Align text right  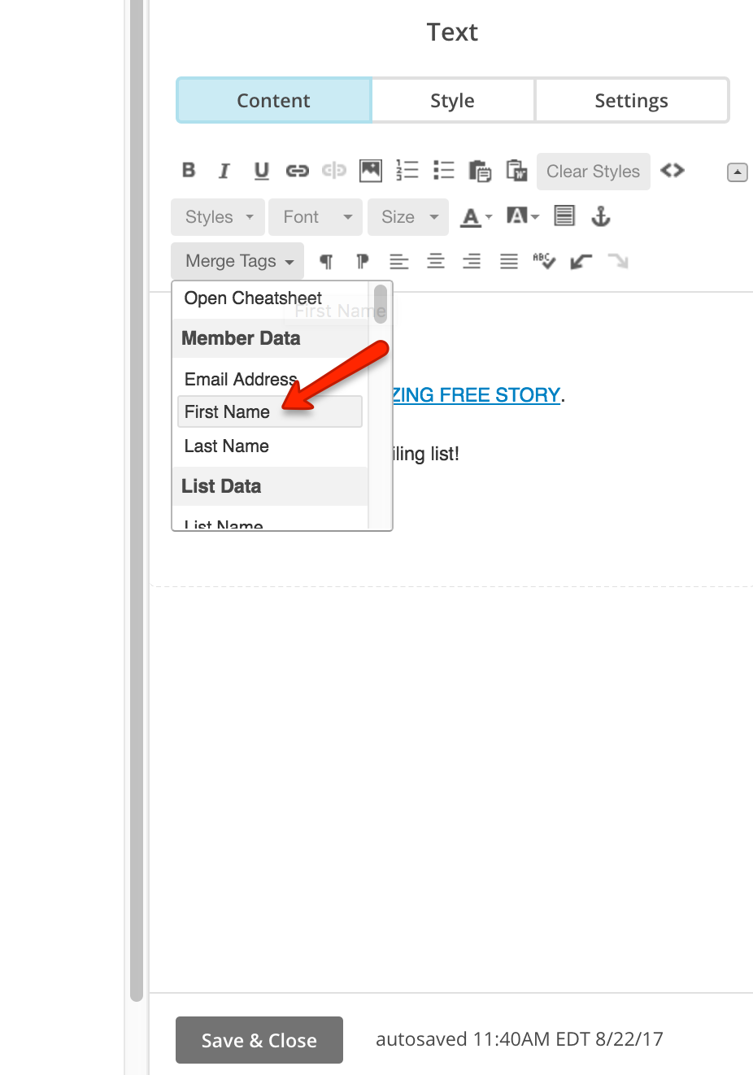[x=472, y=261]
